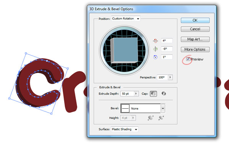Click the 3D rotation track cube
The image size is (229, 146).
coord(124,50)
